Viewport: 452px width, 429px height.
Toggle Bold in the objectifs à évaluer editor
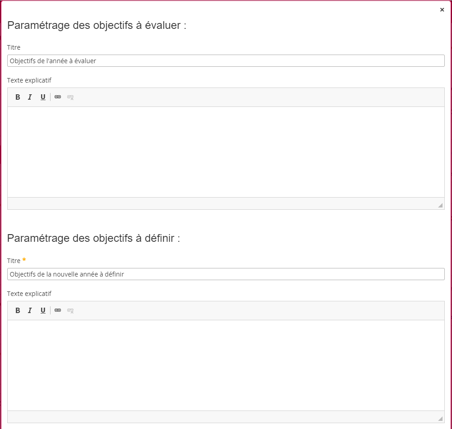[x=18, y=97]
